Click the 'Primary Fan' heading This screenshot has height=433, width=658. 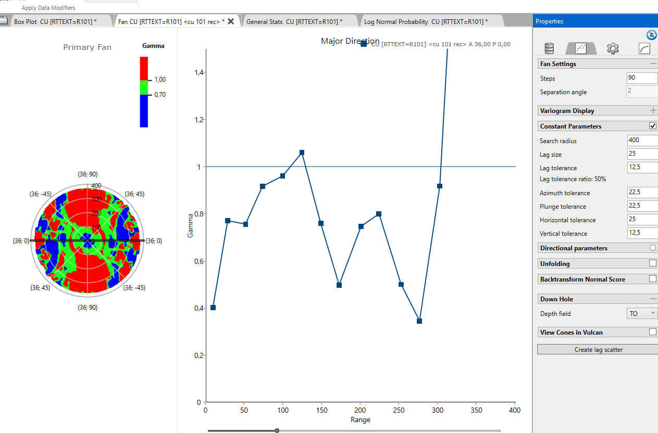[x=87, y=47]
